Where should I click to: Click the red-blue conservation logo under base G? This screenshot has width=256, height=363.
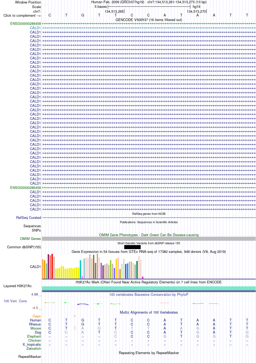tap(83, 304)
